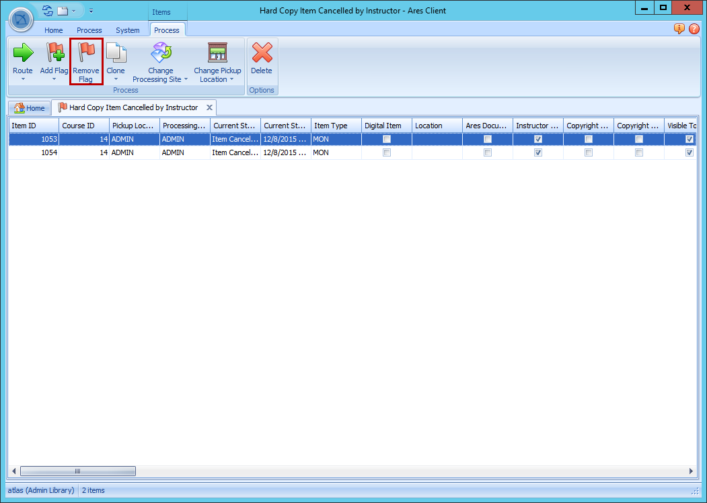Viewport: 707px width, 503px height.
Task: Toggle the Digital Item checkbox for item 1054
Action: click(x=387, y=152)
